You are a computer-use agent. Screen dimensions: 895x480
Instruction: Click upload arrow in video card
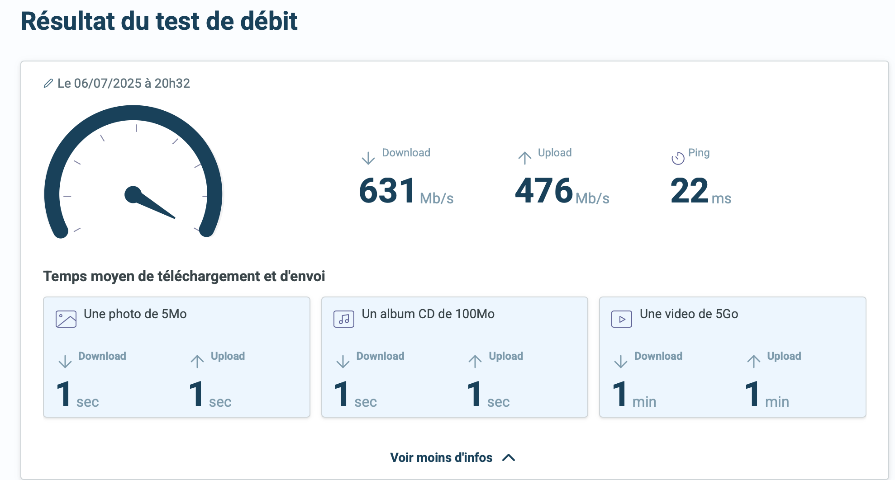pos(753,361)
